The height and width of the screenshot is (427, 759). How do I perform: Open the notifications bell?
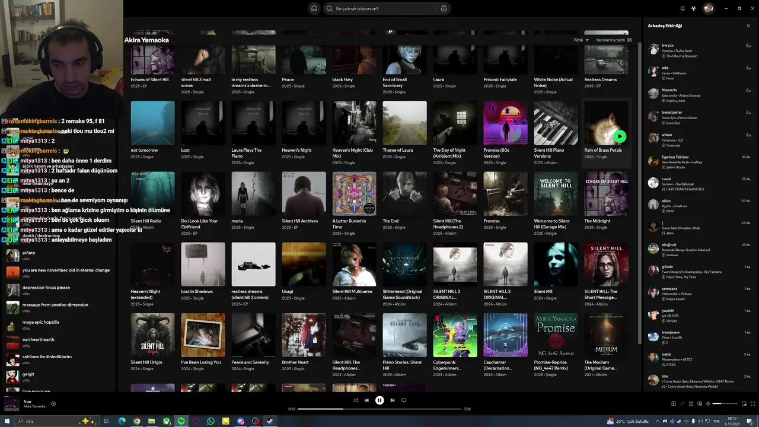[683, 8]
